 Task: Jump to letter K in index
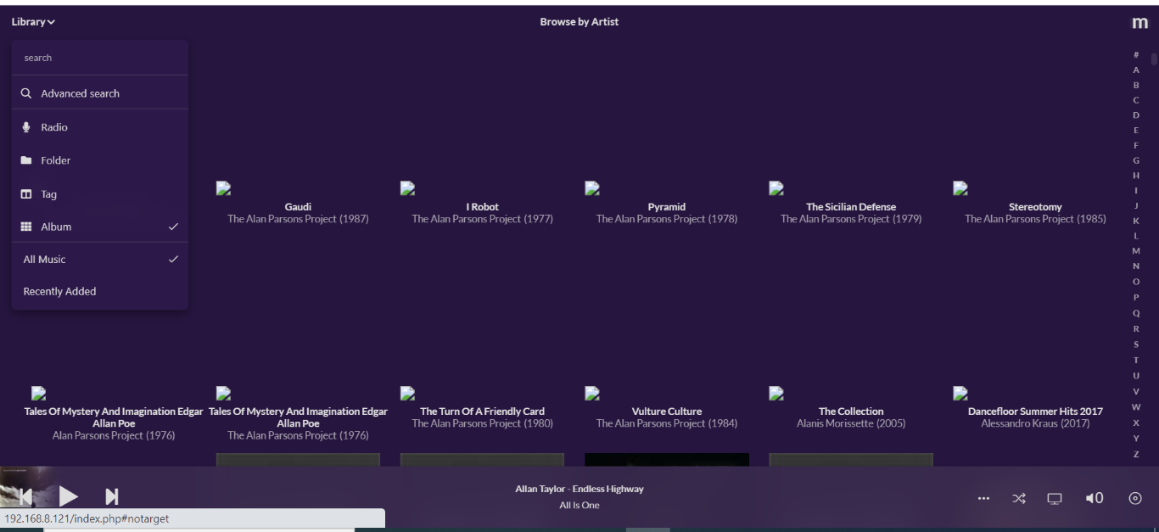click(1136, 221)
